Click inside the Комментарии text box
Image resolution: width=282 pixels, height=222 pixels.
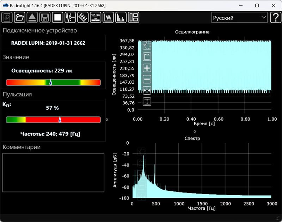(53, 172)
